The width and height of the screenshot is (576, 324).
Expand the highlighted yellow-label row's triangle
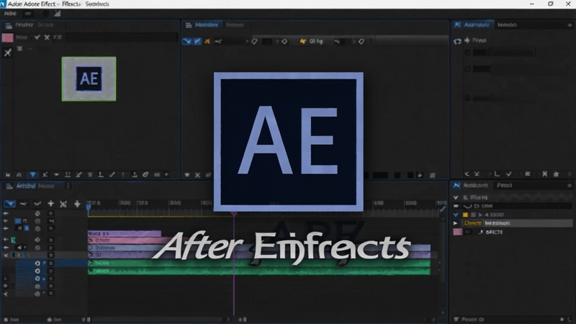456,223
